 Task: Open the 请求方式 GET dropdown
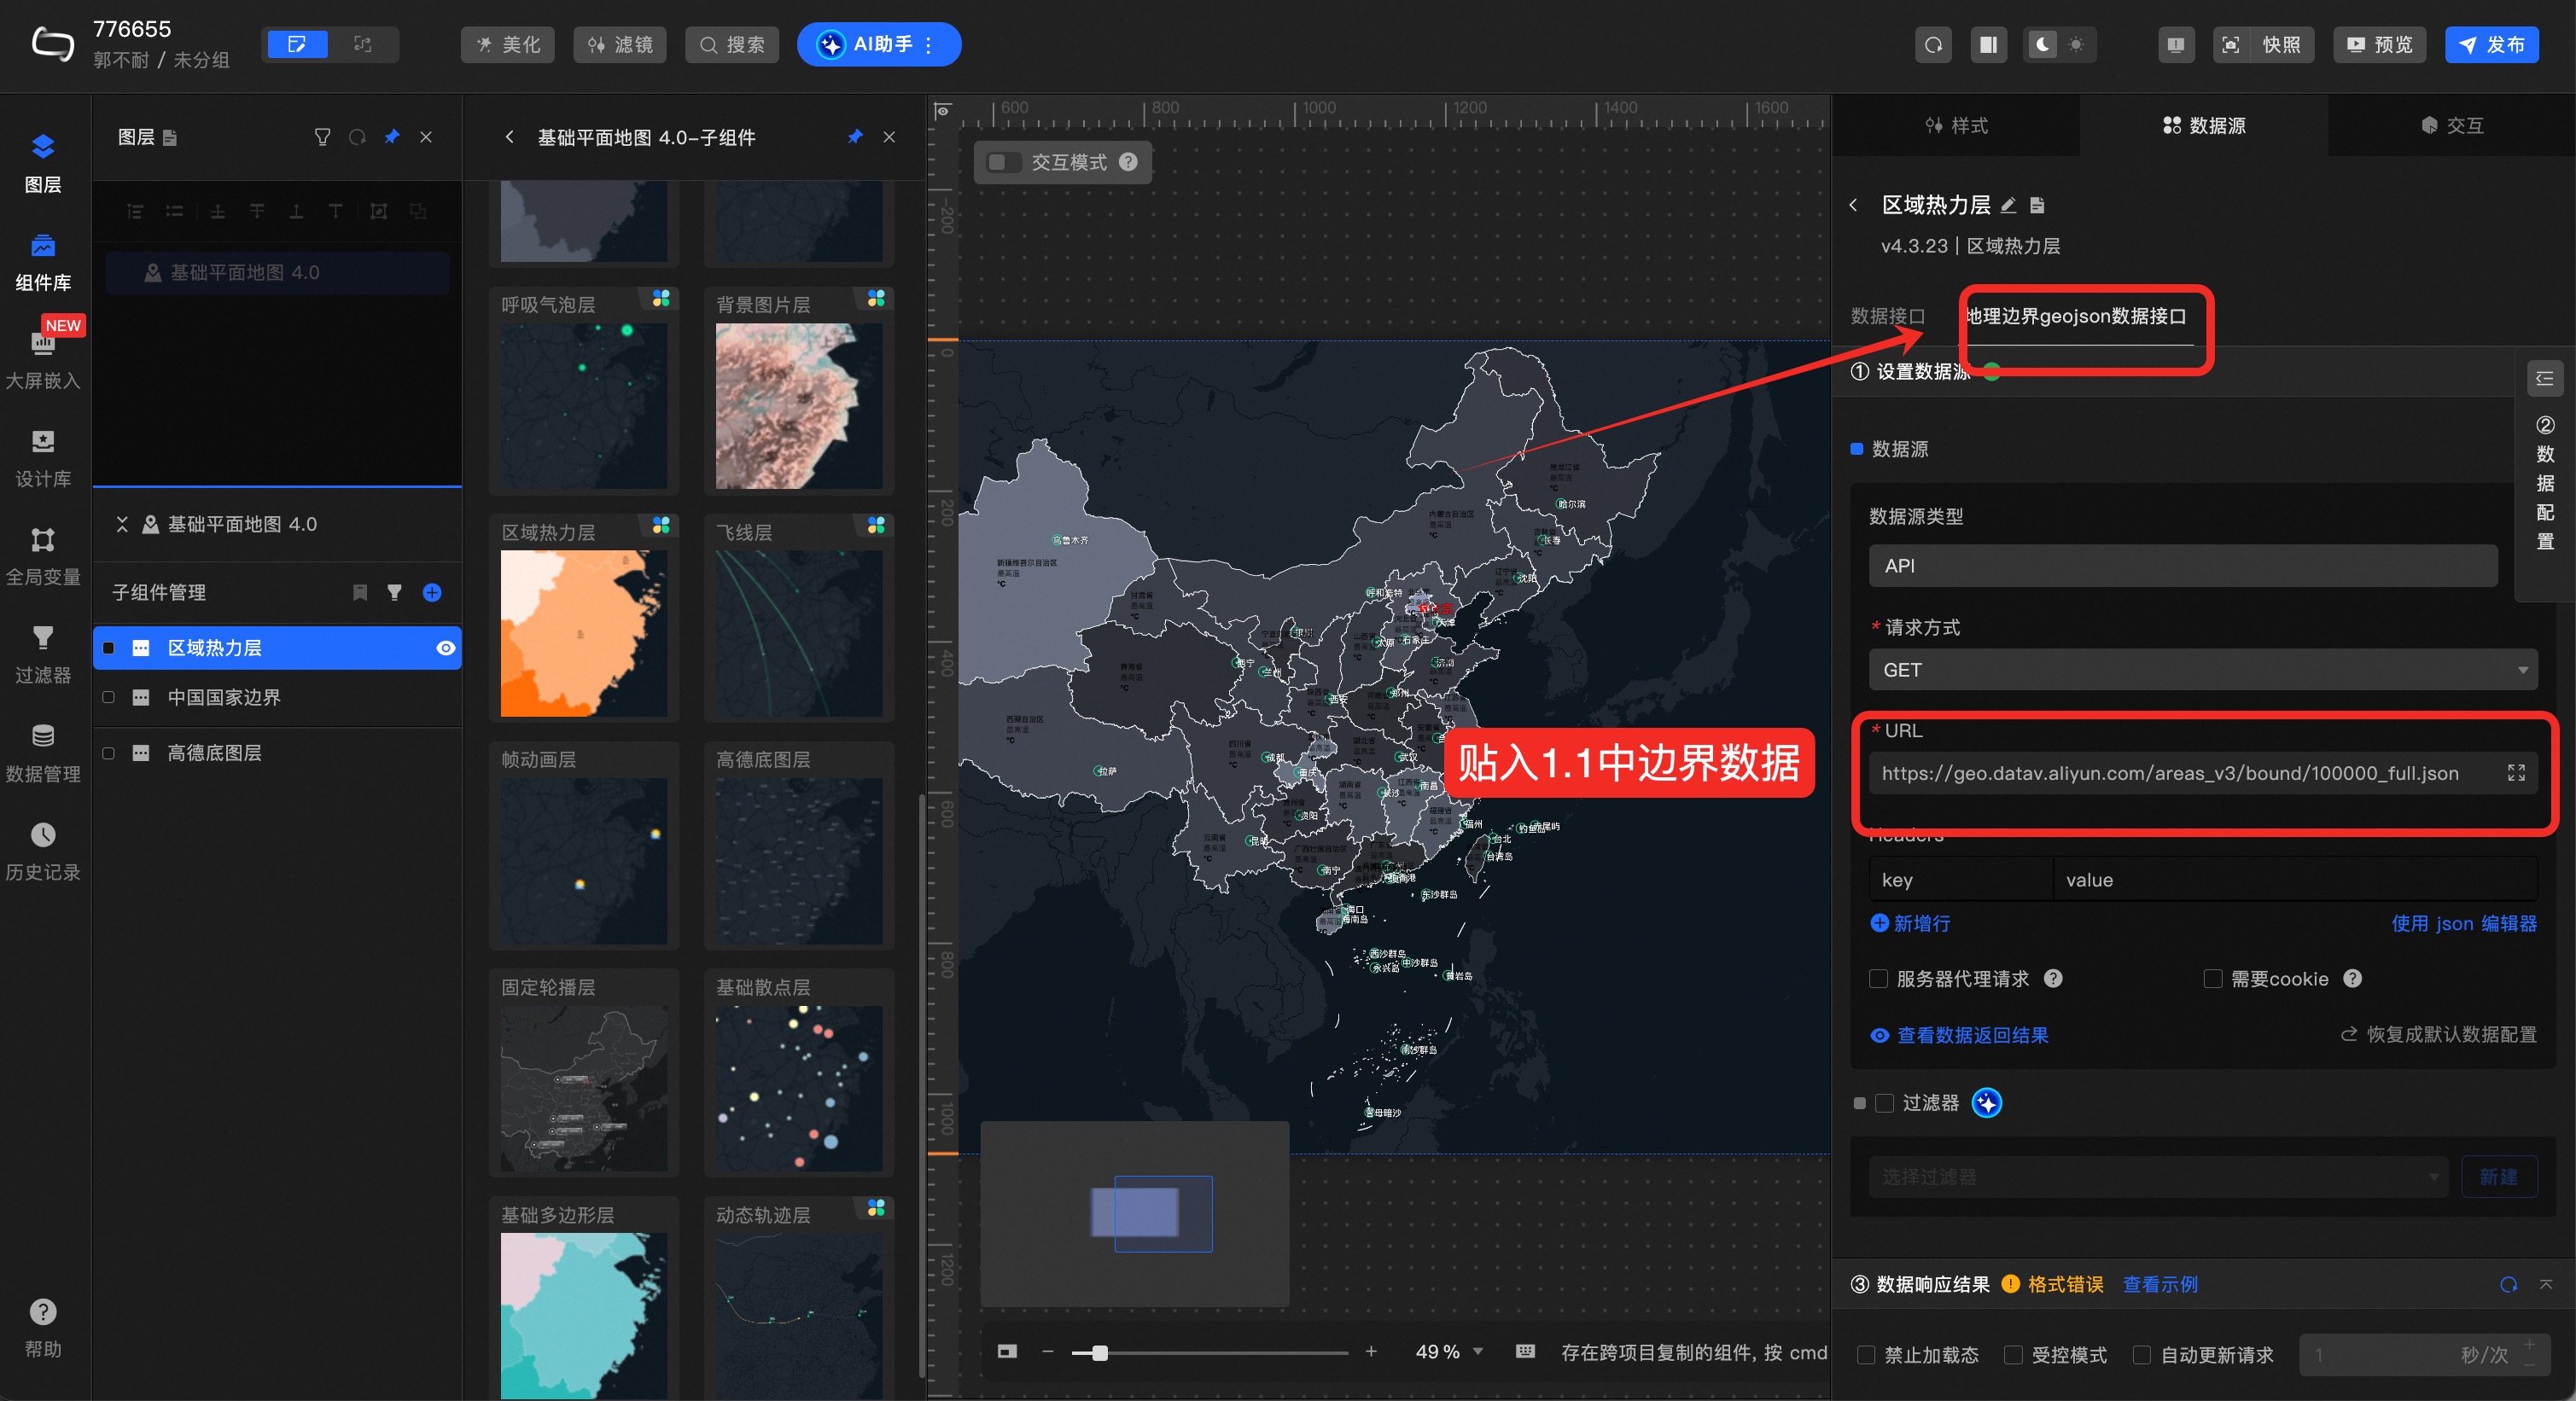[x=2201, y=670]
